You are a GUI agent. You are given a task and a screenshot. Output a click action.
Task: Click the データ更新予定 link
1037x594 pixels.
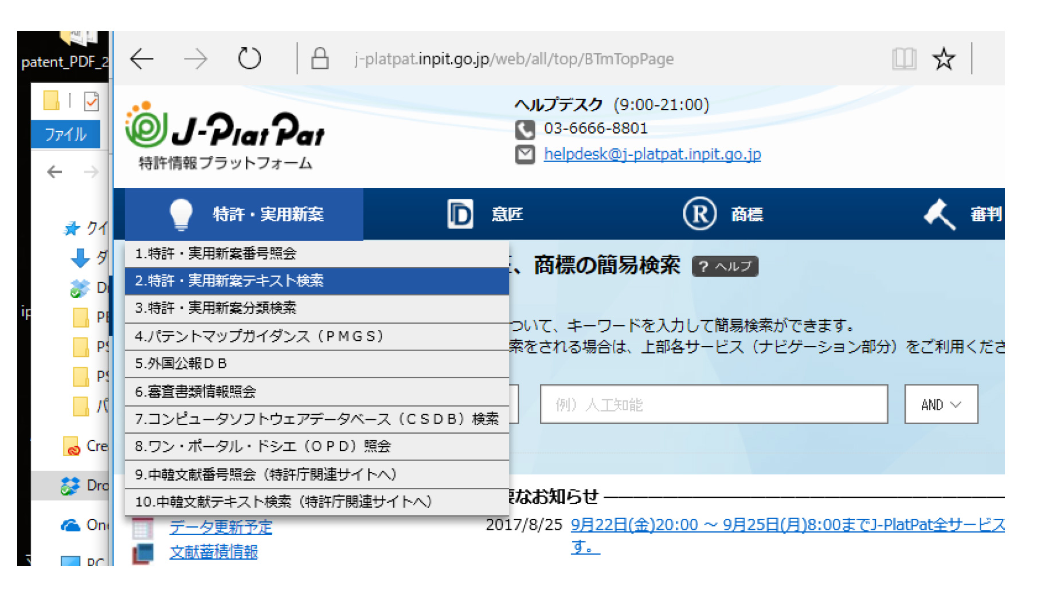click(221, 526)
